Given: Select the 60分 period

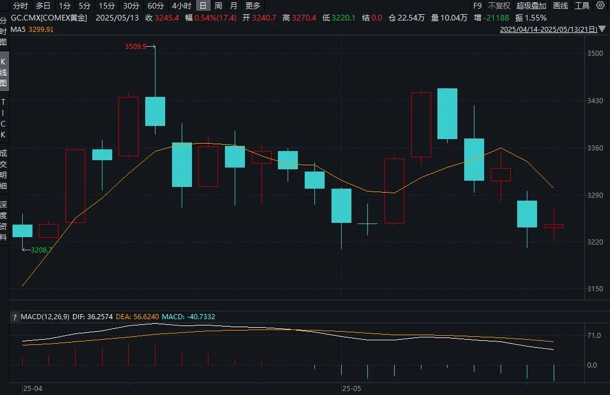Looking at the screenshot, I should [x=155, y=6].
